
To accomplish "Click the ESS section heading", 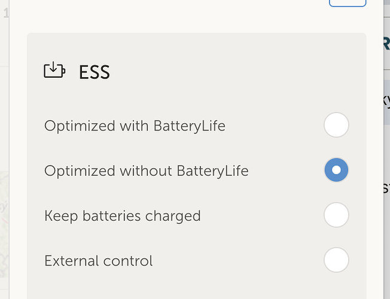I will click(x=94, y=72).
